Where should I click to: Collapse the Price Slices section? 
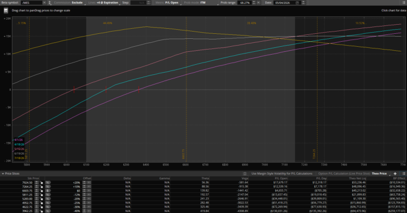pyautogui.click(x=3, y=174)
